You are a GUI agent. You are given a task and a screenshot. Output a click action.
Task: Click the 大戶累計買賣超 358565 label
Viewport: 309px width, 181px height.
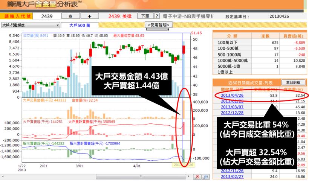click(92, 122)
